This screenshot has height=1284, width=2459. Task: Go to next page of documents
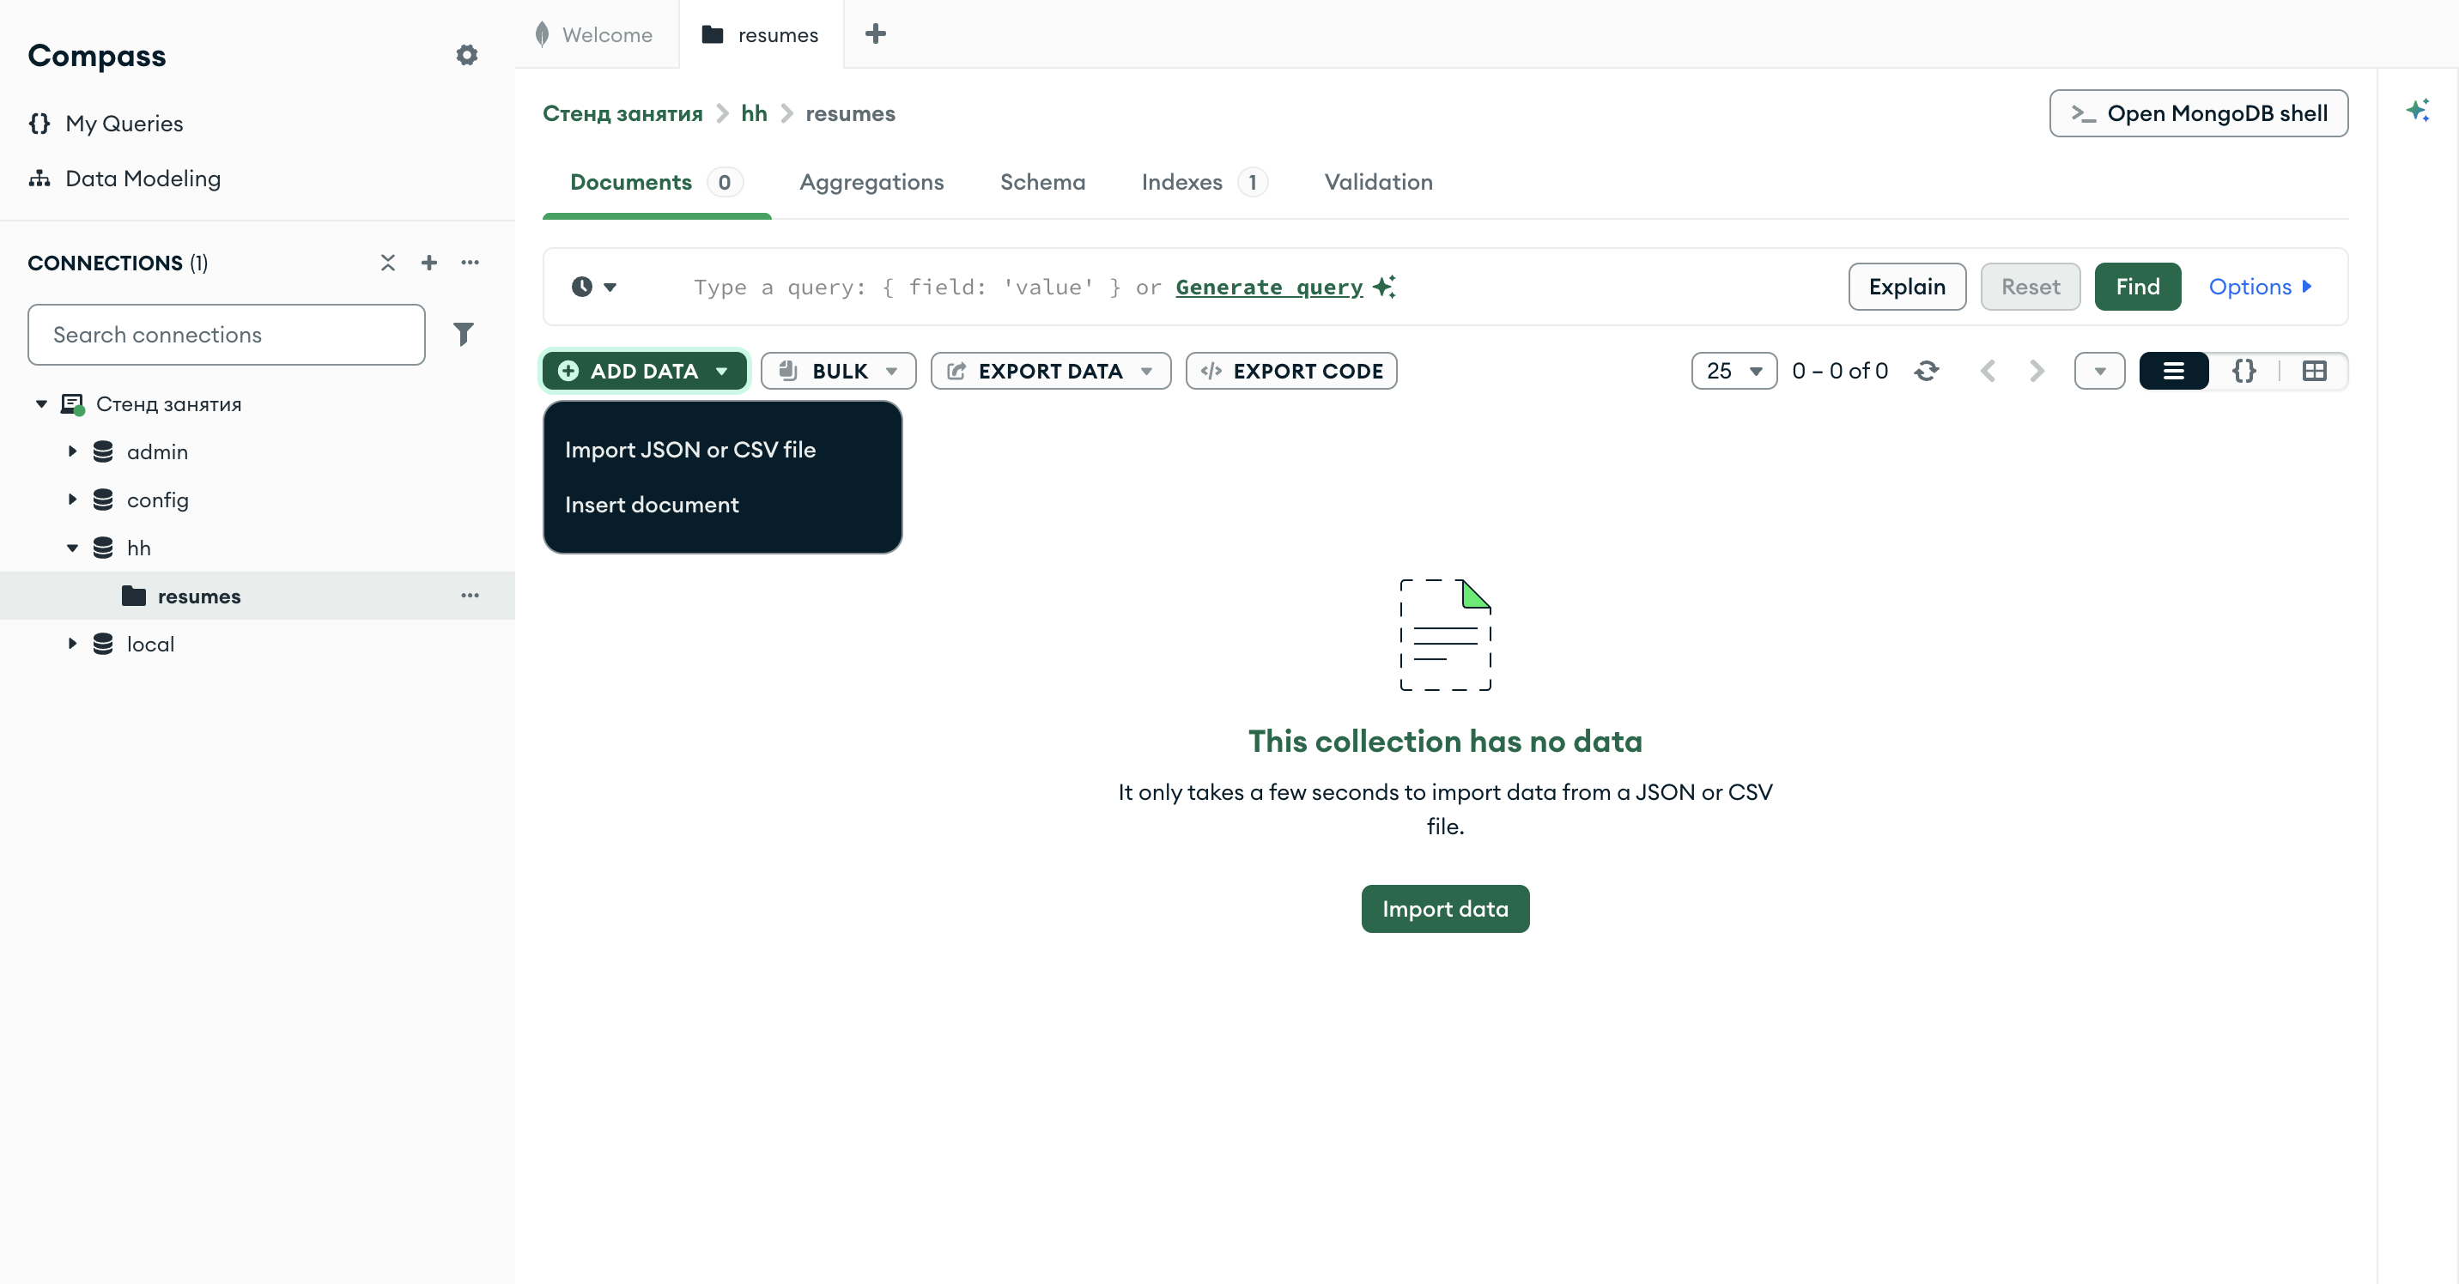2036,371
